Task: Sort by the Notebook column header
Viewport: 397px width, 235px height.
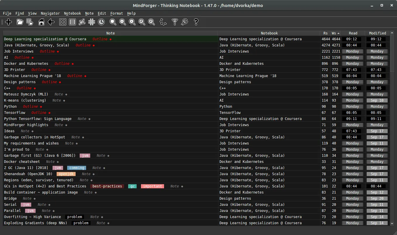Action: (x=269, y=33)
